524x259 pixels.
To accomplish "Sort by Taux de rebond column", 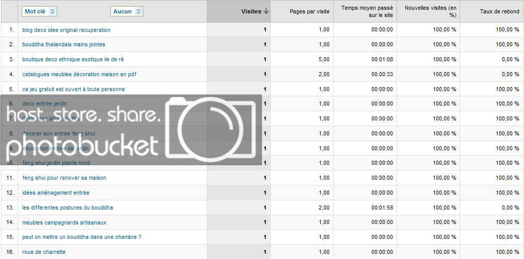I will click(x=500, y=11).
